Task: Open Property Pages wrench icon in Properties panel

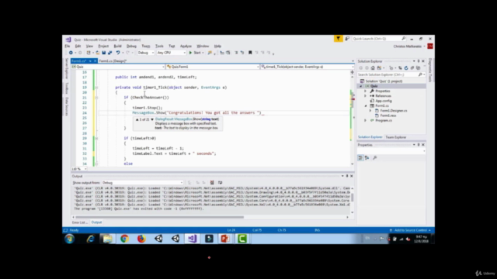Action: [x=374, y=158]
